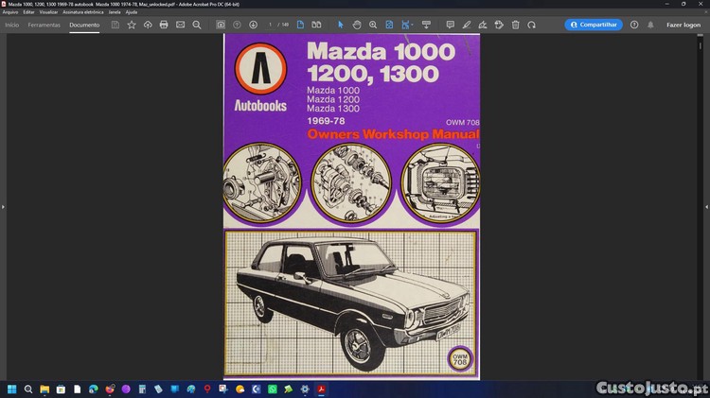Bookmark file with the star icon
The width and height of the screenshot is (710, 398).
point(132,25)
